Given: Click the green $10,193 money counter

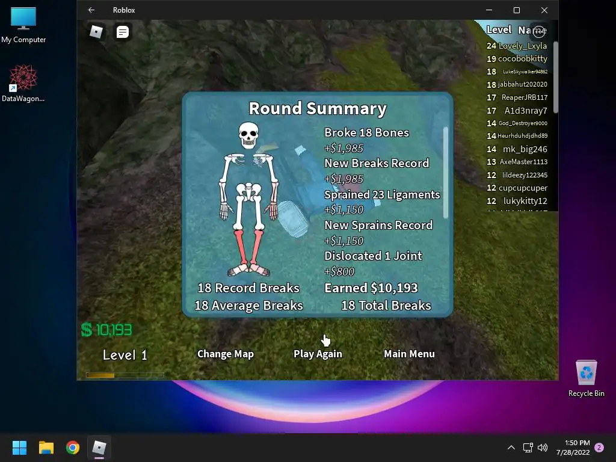Looking at the screenshot, I should coord(106,330).
